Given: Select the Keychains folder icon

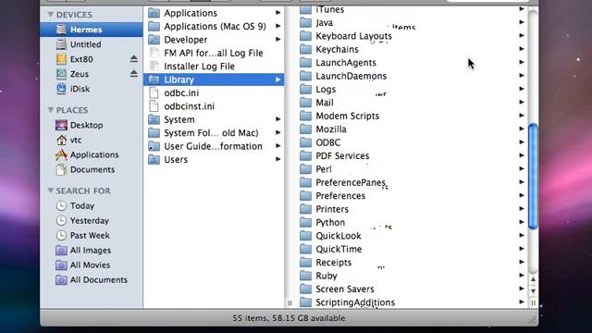Looking at the screenshot, I should pyautogui.click(x=305, y=49).
